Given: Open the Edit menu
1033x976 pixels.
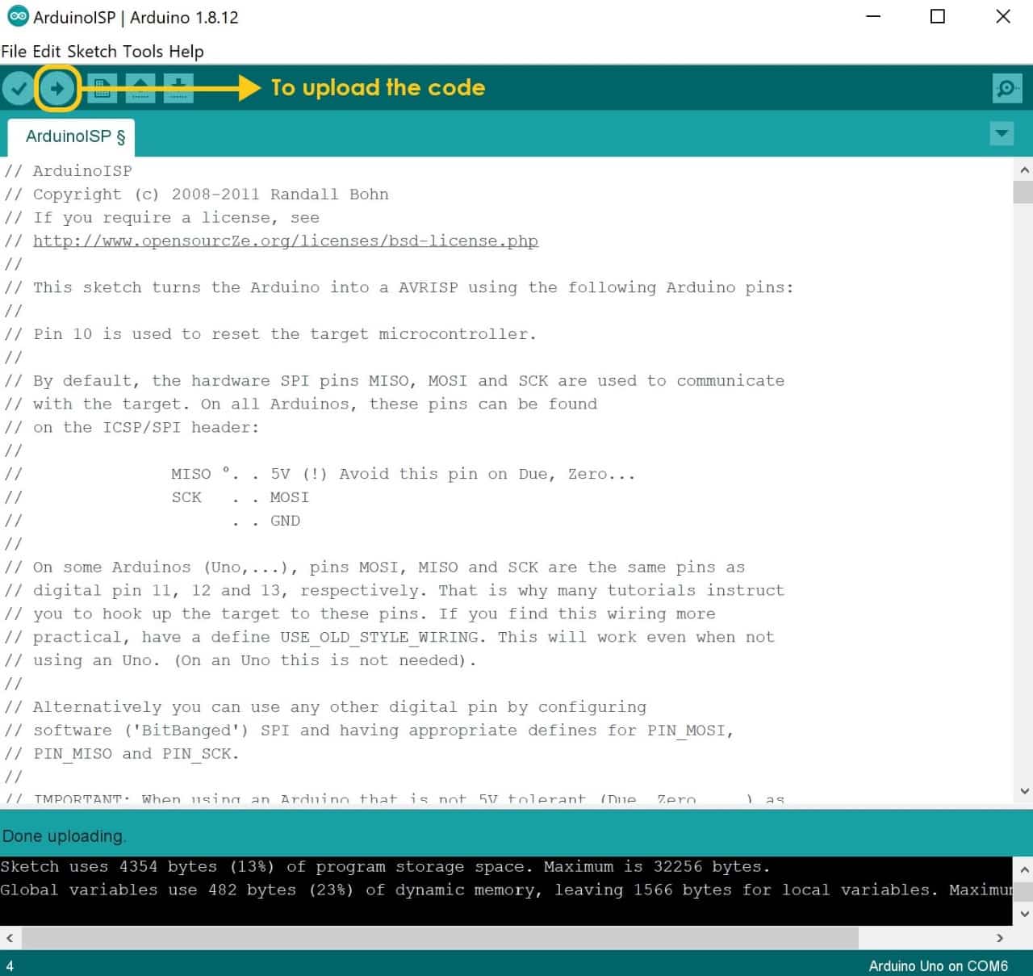Looking at the screenshot, I should pos(47,52).
